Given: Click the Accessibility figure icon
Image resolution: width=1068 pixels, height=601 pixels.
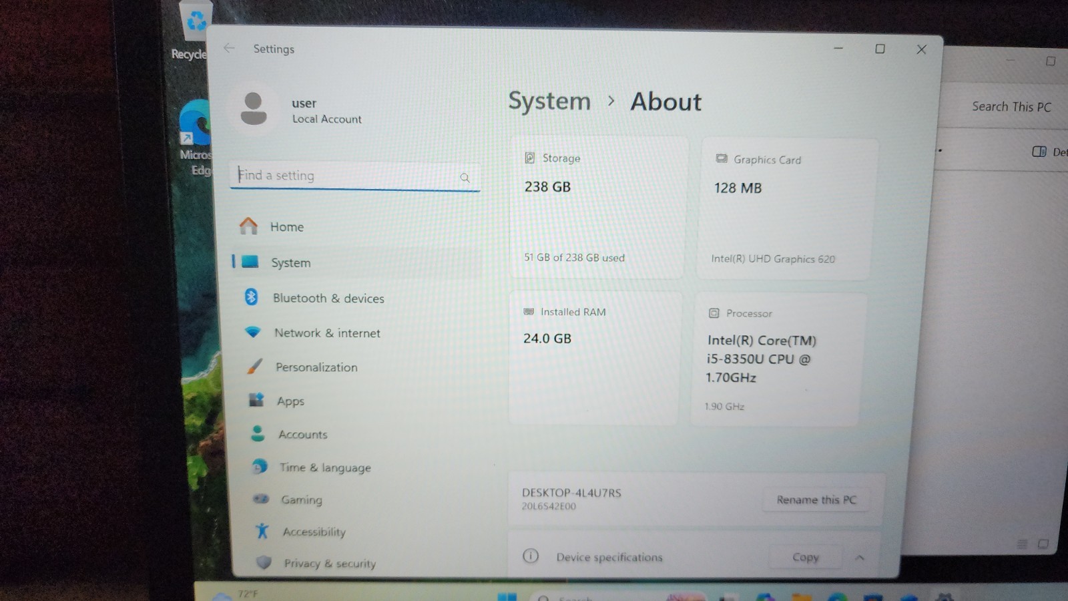Looking at the screenshot, I should pyautogui.click(x=262, y=531).
